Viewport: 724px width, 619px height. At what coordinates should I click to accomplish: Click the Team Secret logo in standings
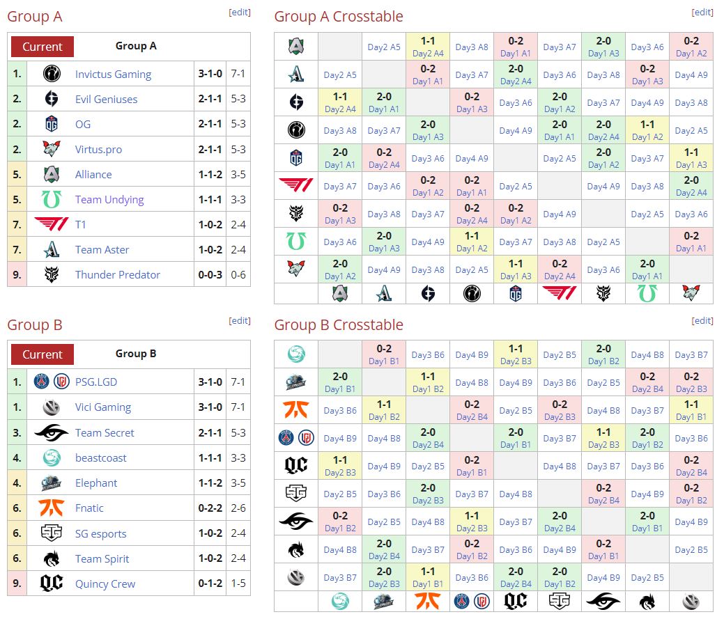52,432
